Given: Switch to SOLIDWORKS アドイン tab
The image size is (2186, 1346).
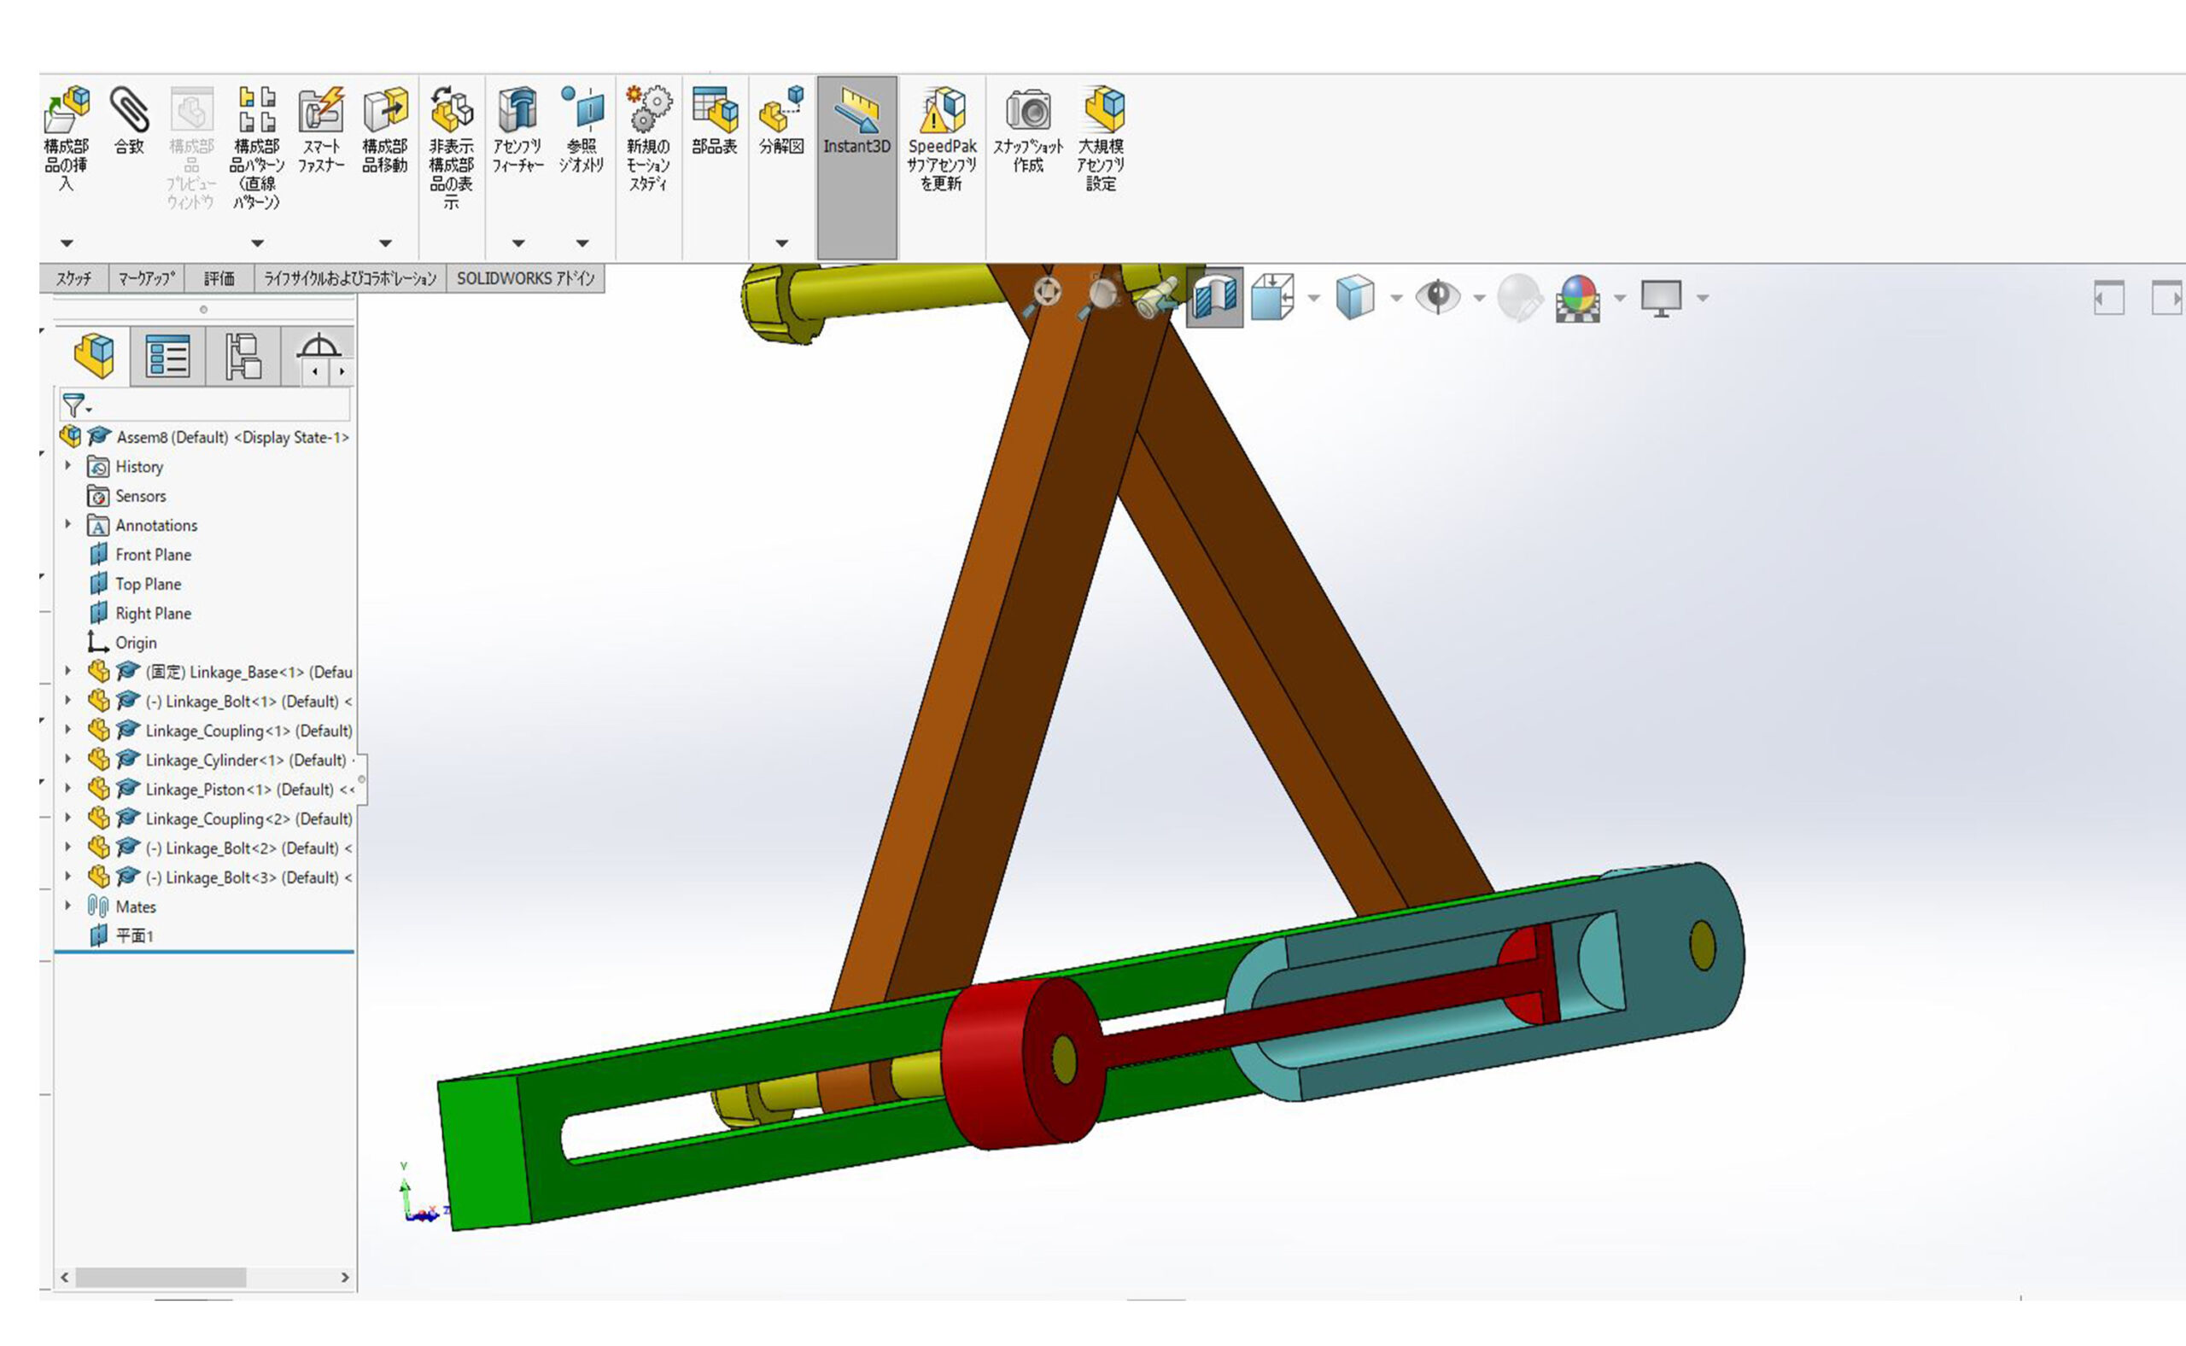Looking at the screenshot, I should click(525, 278).
